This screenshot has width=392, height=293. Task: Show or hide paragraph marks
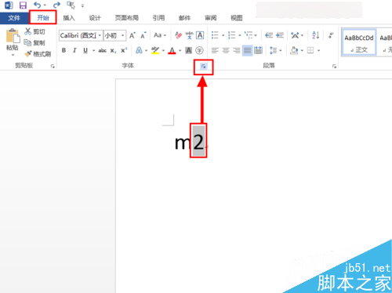click(x=331, y=35)
